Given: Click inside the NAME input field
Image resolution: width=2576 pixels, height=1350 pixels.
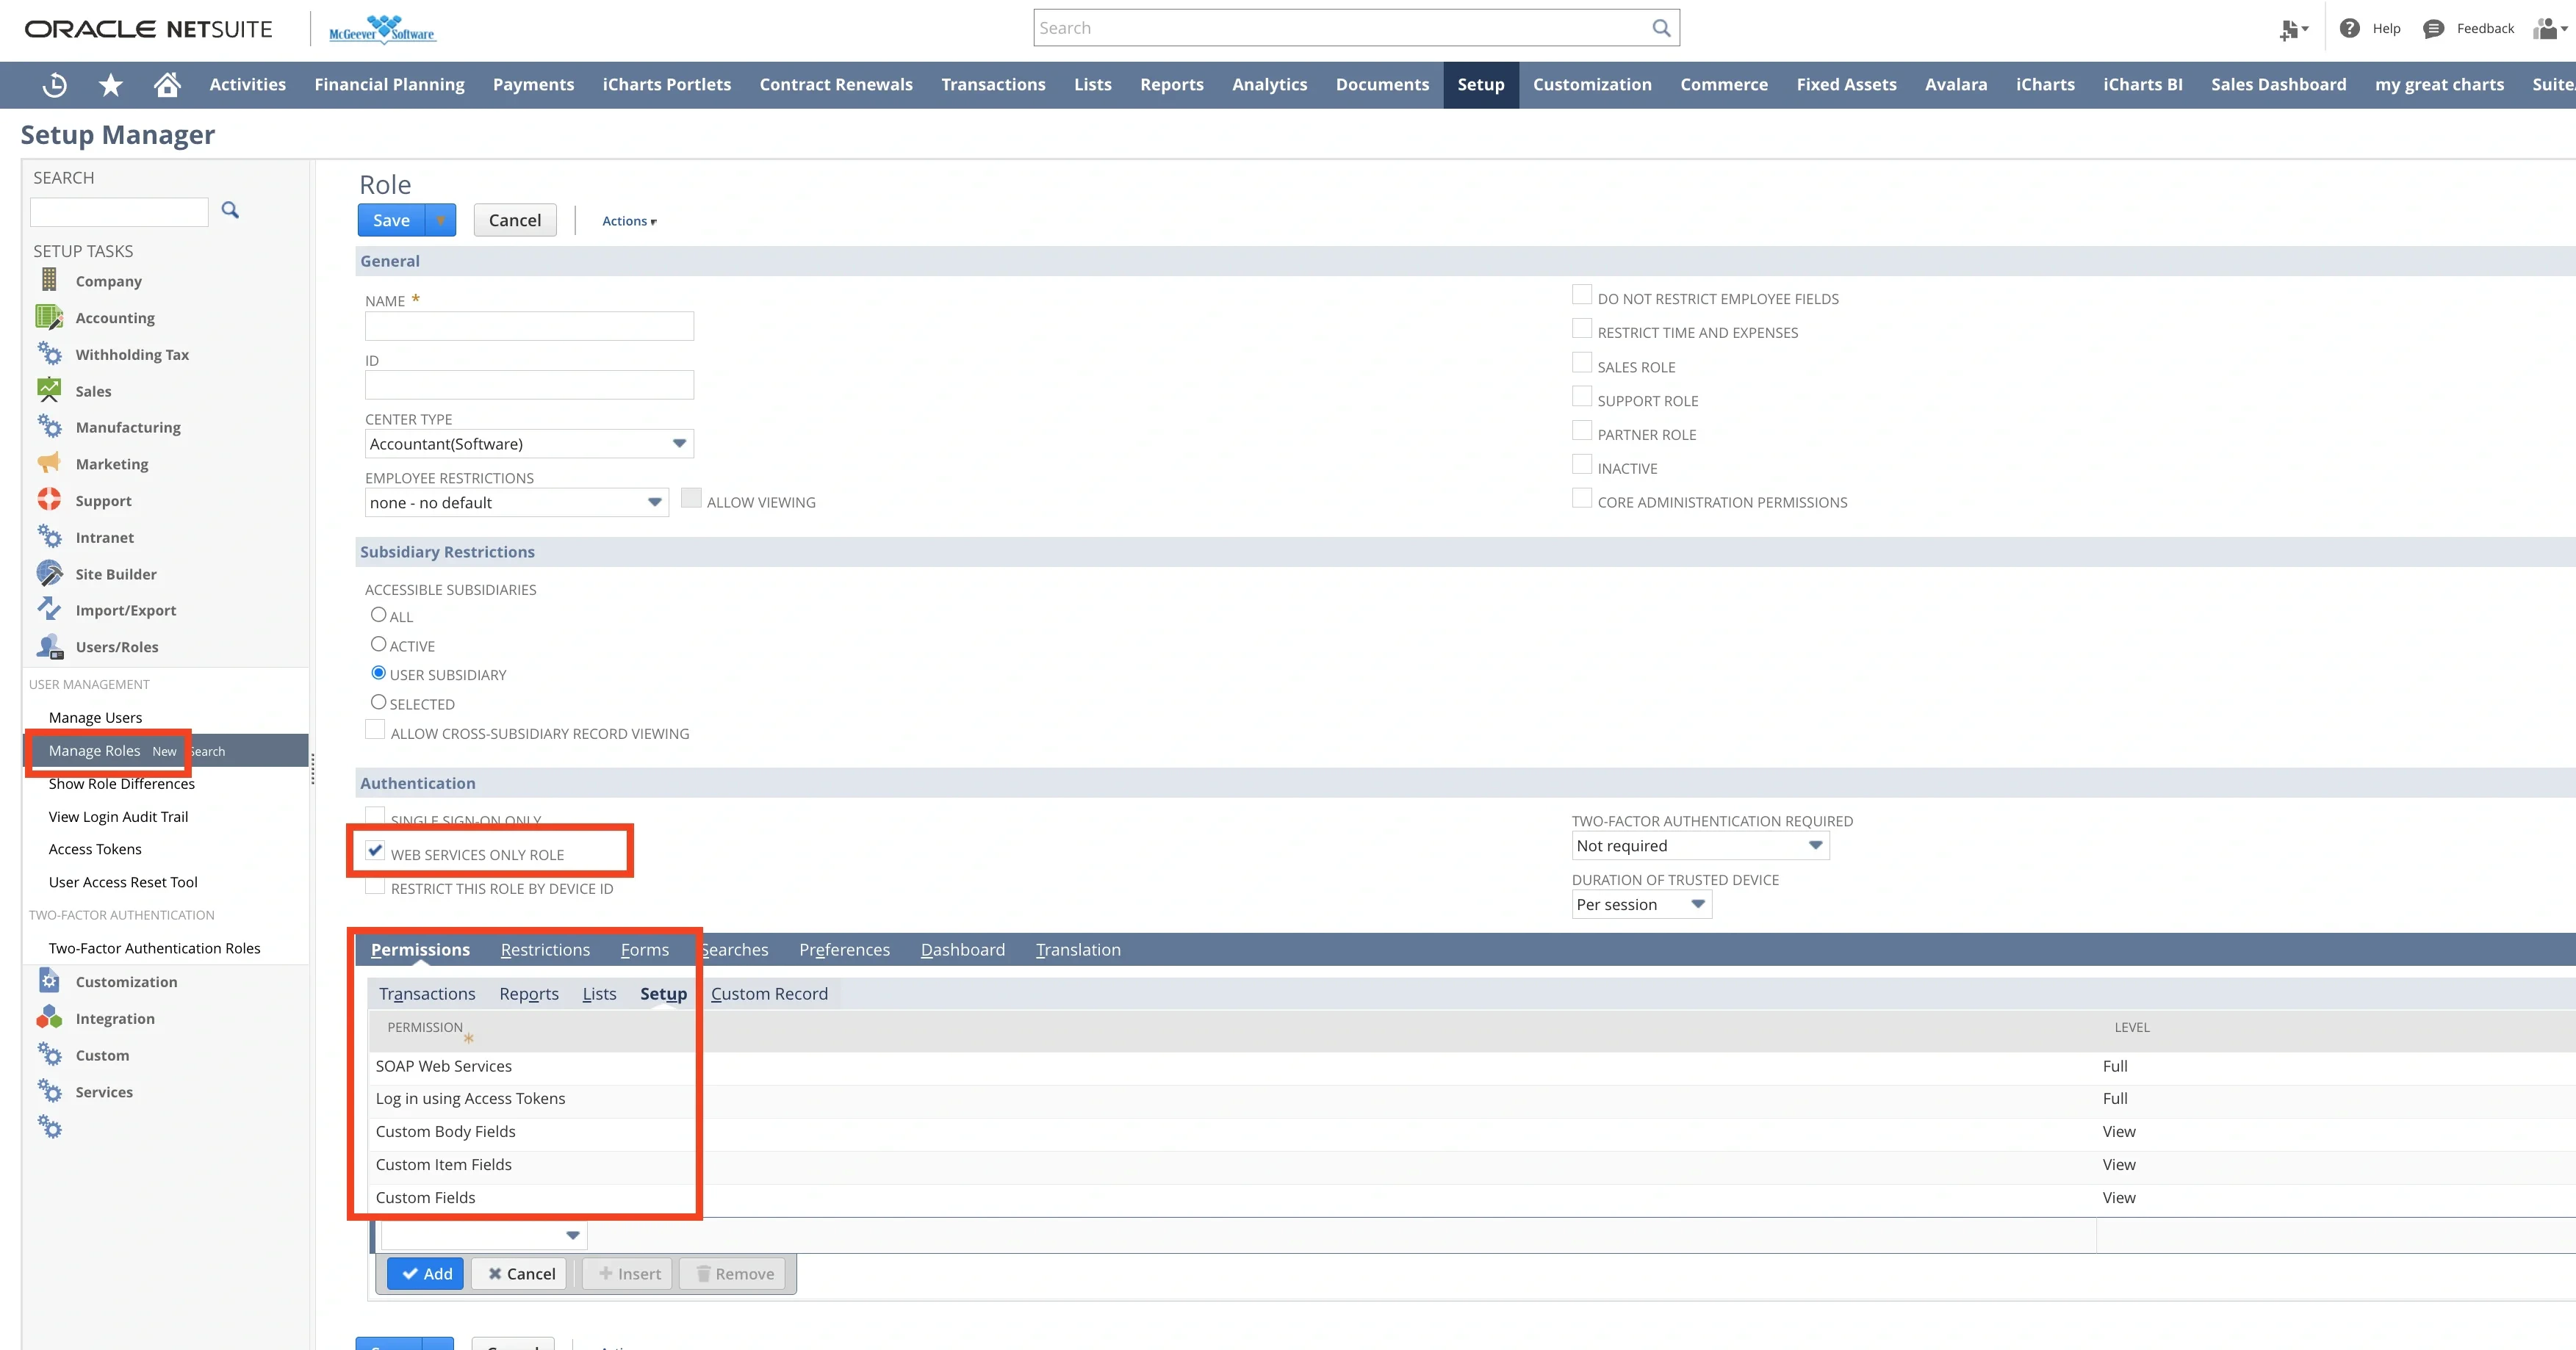Looking at the screenshot, I should [528, 326].
